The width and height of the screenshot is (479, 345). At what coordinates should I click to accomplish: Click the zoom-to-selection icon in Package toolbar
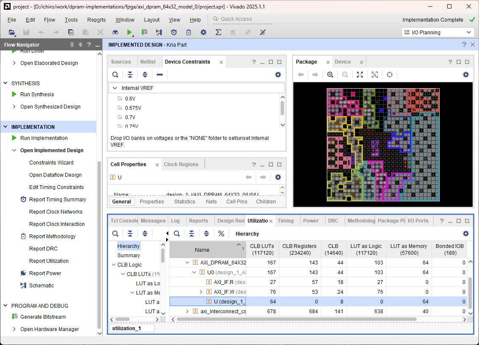[x=375, y=75]
